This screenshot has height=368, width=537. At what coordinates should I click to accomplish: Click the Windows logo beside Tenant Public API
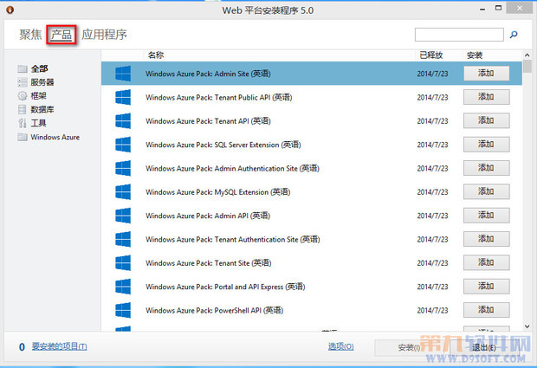123,97
